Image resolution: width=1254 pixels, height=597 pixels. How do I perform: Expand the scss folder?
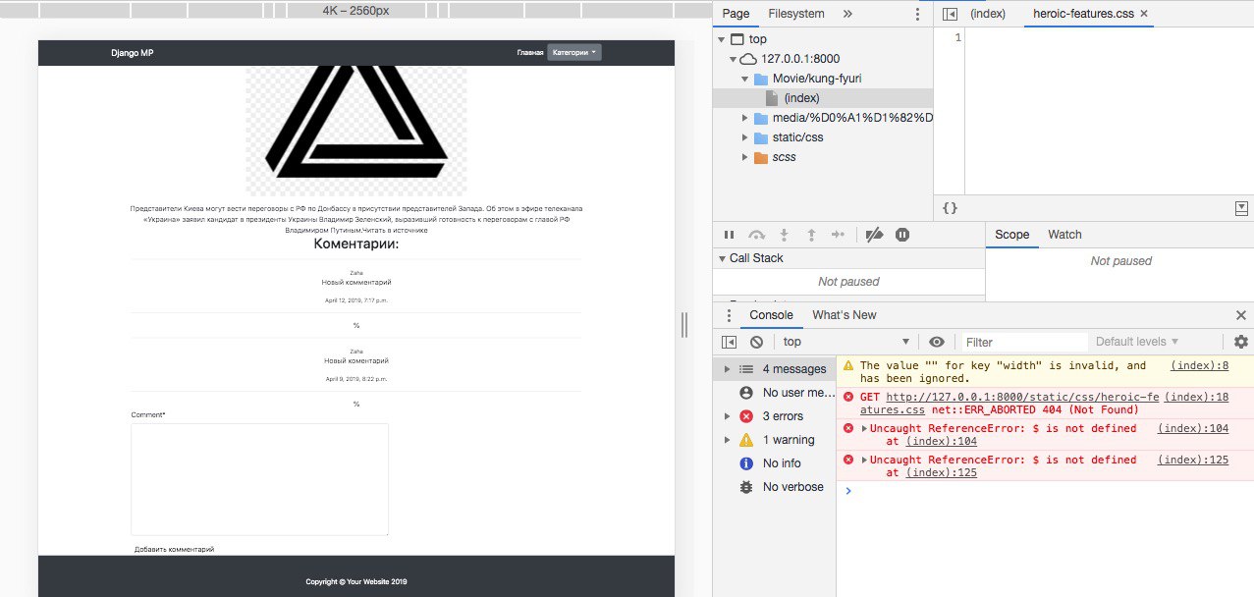coord(745,157)
